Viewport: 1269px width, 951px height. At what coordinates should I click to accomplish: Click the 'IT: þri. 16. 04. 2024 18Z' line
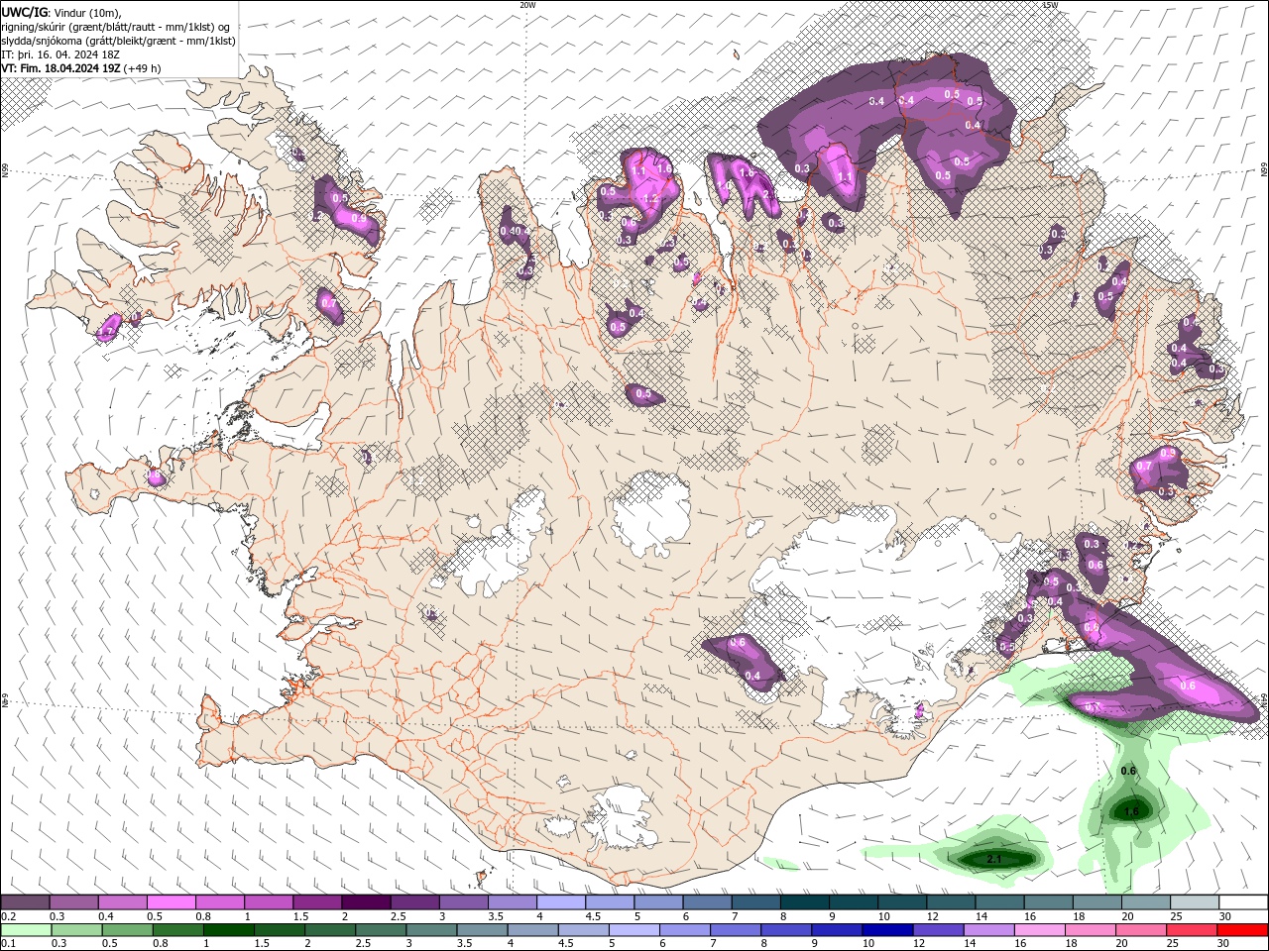61,54
